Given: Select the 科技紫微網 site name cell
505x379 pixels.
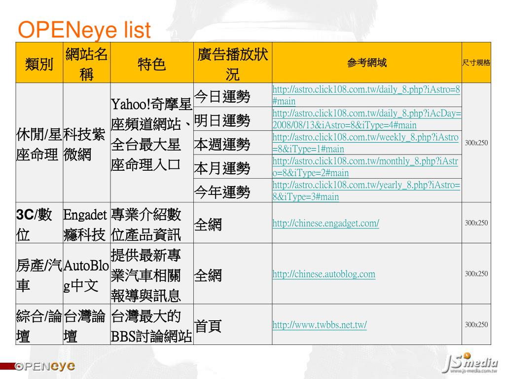Looking at the screenshot, I should click(x=87, y=143).
